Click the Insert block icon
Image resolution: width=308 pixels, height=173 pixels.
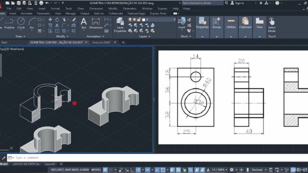pos(182,23)
